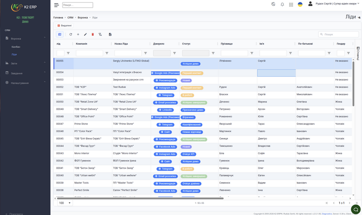Image resolution: width=362 pixels, height=215 pixels.
Task: Go to CRM breadcrumb link
Action: 70,18
